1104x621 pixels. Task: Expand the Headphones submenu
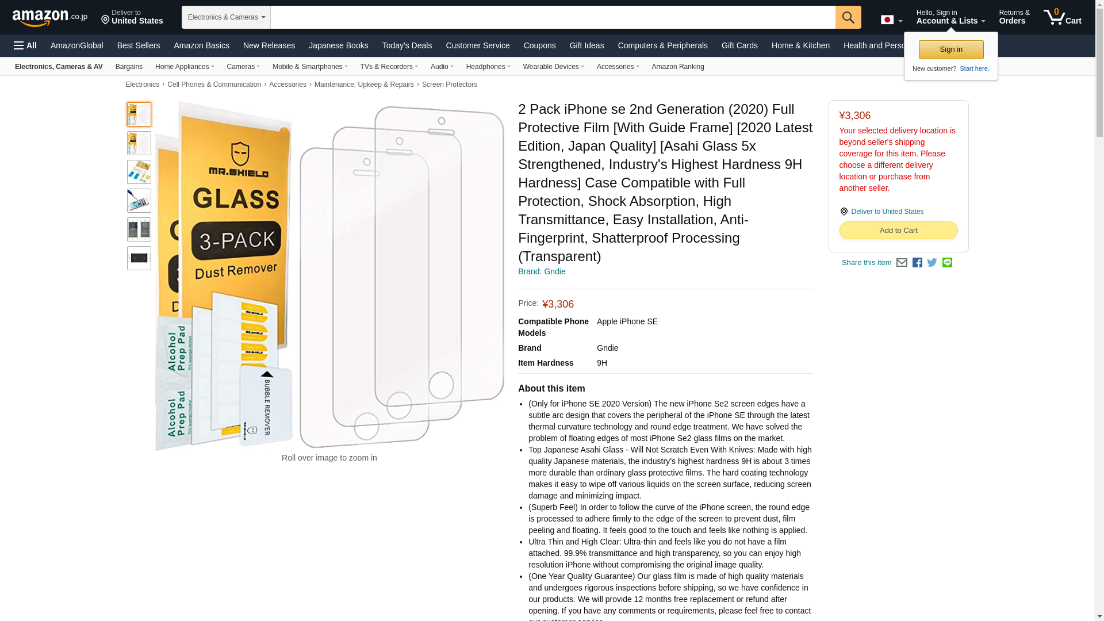[488, 67]
